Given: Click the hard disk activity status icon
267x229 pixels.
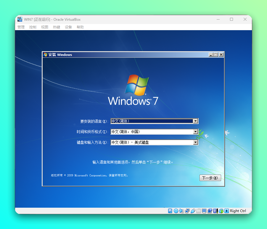Looking at the screenshot, I should point(169,211).
